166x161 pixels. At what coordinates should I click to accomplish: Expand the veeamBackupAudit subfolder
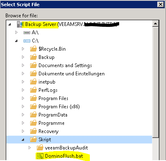(29, 148)
